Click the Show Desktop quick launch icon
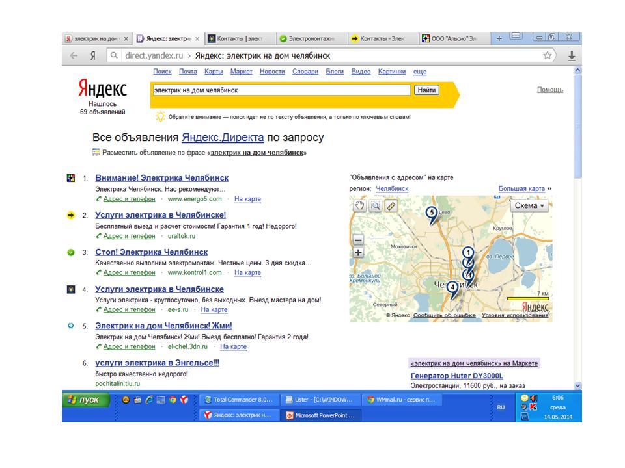 click(x=161, y=400)
